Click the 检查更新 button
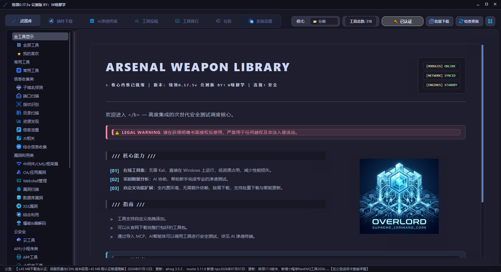The image size is (501, 272). click(x=469, y=22)
